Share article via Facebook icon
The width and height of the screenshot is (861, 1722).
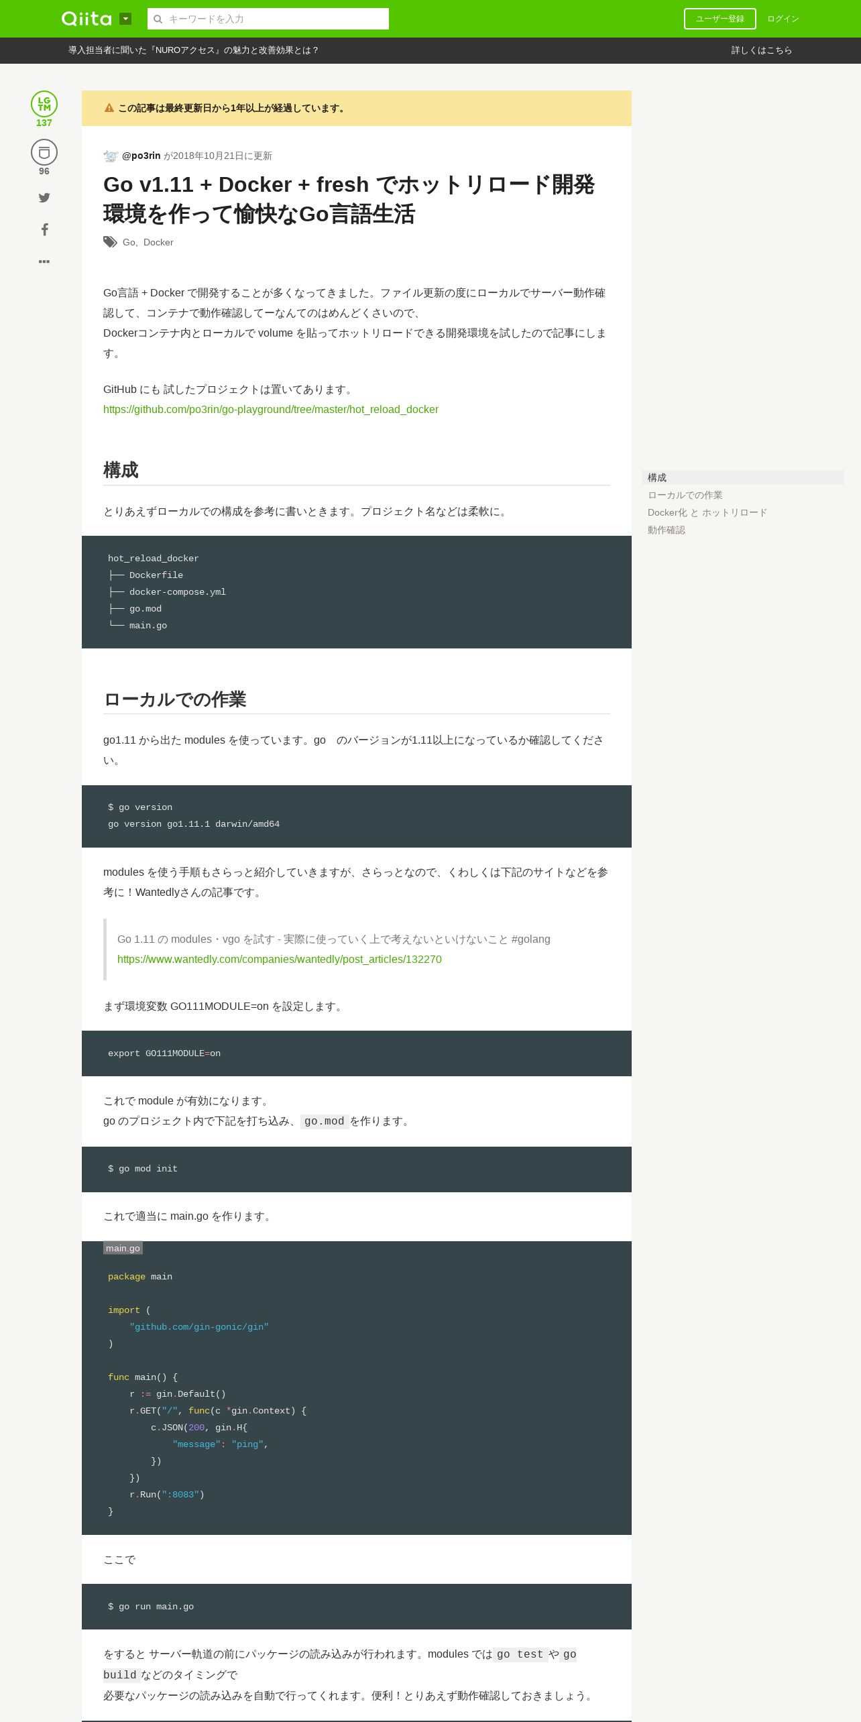click(44, 229)
